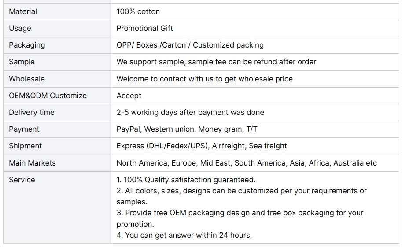The width and height of the screenshot is (402, 247).
Task: Click the Delivery time label
Action: pyautogui.click(x=32, y=112)
